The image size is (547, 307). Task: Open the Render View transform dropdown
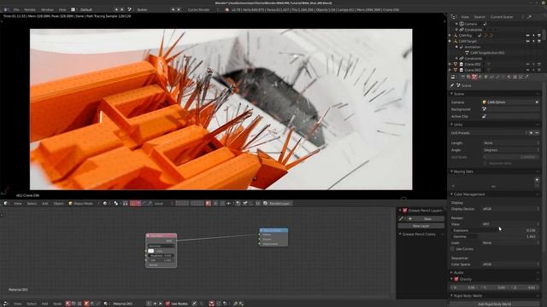[x=511, y=223]
